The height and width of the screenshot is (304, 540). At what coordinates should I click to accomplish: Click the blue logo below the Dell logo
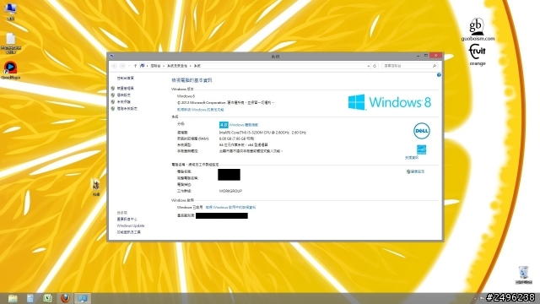pyautogui.click(x=421, y=149)
